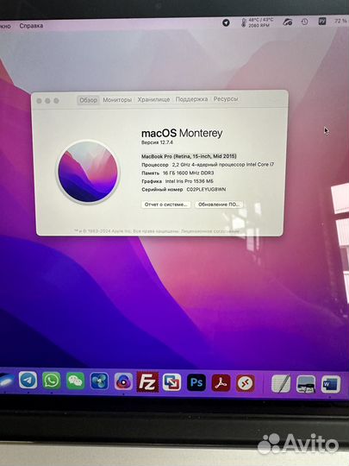Close the About This Mac window
The width and height of the screenshot is (349, 466).
pos(39,101)
